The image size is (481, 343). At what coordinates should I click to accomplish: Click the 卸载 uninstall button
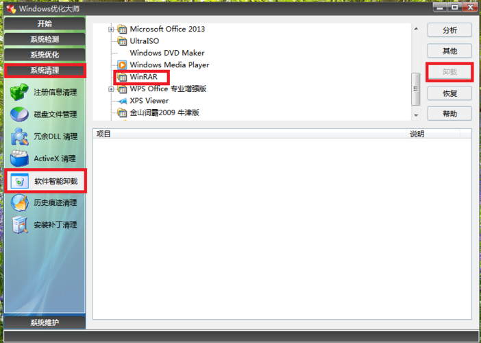tap(449, 72)
